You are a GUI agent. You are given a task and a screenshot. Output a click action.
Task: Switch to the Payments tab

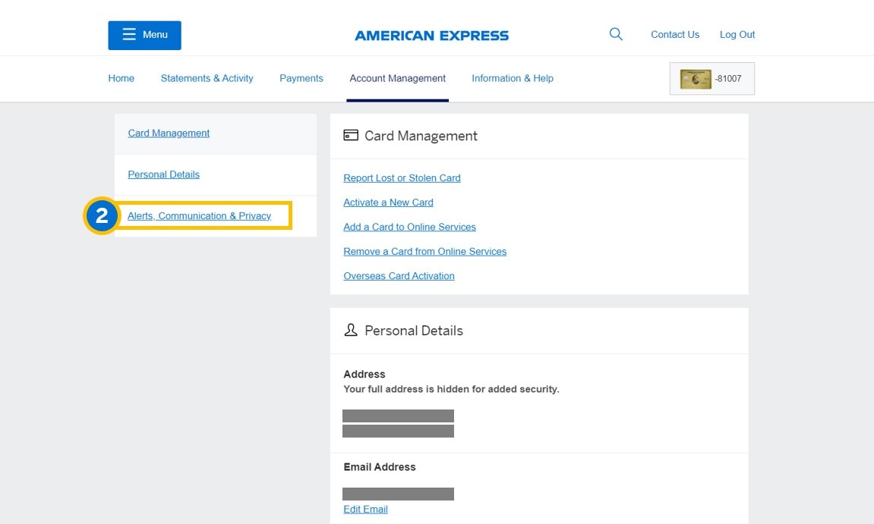pos(301,78)
